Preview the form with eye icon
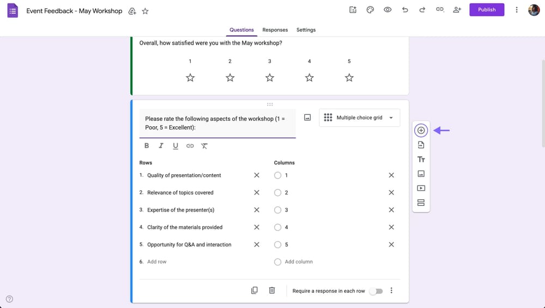Screen dimensions: 545x308 coord(387,10)
